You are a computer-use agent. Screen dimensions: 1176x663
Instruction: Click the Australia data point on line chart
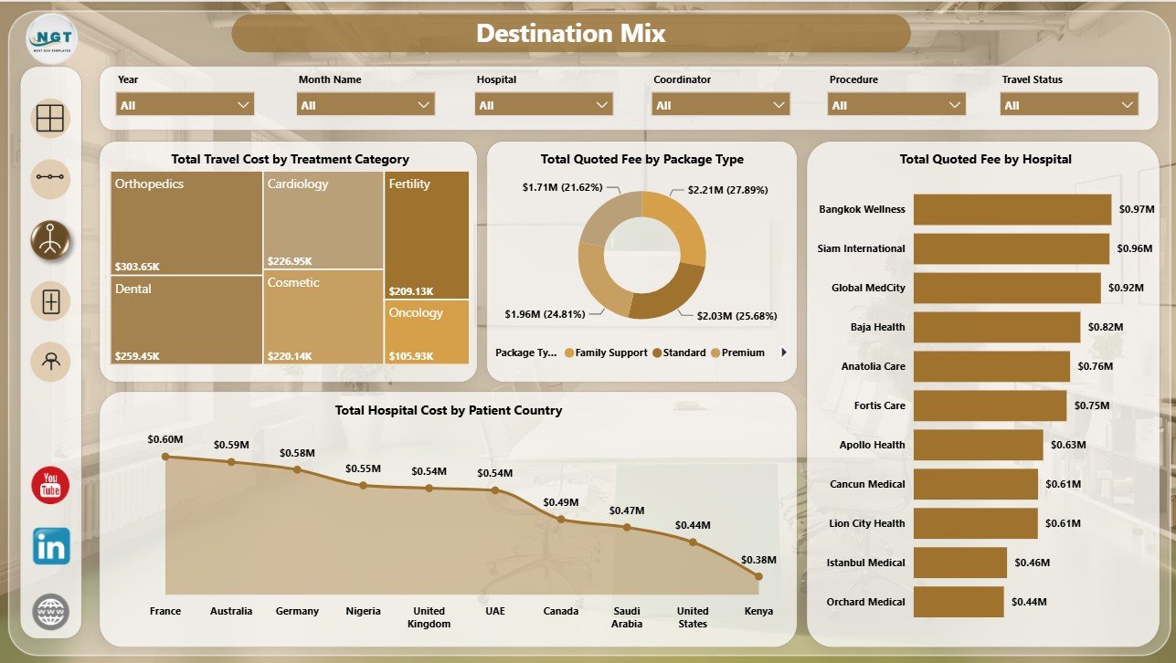click(231, 462)
